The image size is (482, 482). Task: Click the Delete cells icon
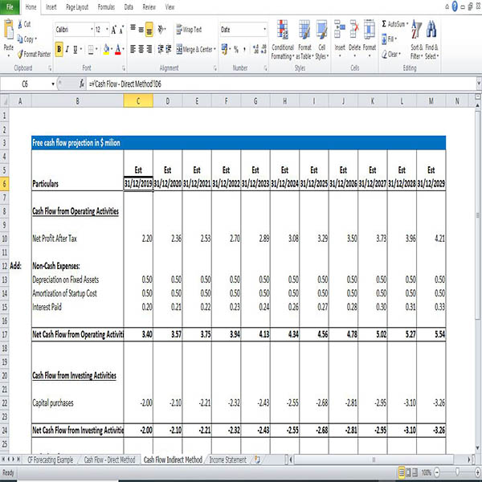coord(354,29)
